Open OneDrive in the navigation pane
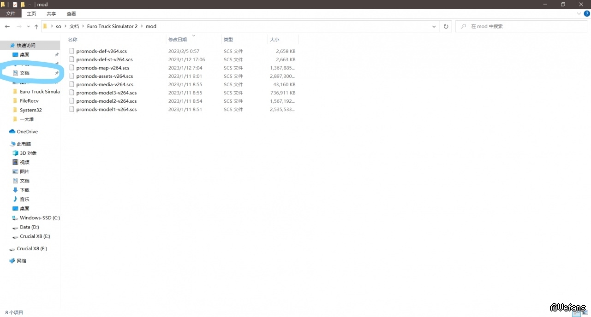Viewport: 591px width, 317px height. (27, 131)
